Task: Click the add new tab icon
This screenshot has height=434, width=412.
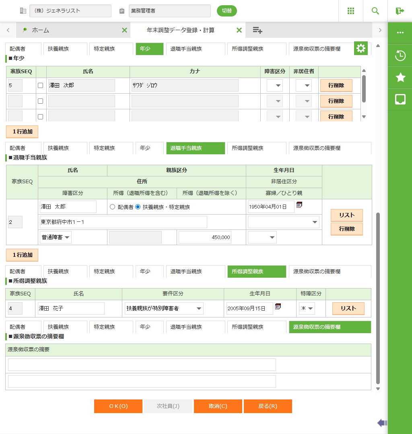Action: point(257,30)
